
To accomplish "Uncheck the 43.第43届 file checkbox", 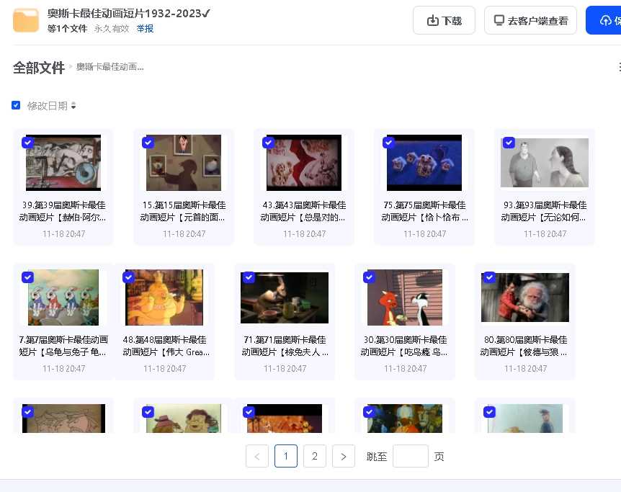I will (269, 143).
